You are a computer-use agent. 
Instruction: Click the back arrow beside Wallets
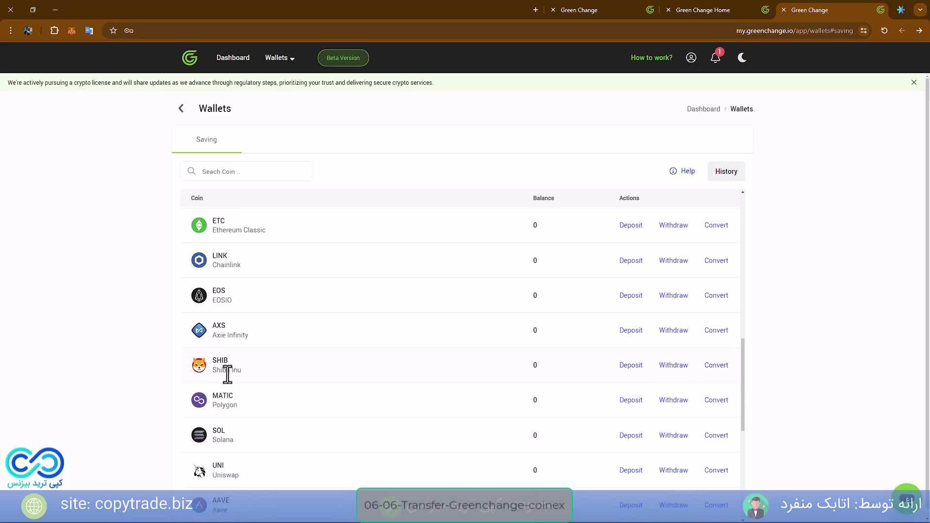click(181, 108)
